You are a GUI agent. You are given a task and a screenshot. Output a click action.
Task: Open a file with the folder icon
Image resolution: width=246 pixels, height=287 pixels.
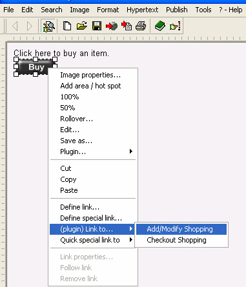pos(82,26)
